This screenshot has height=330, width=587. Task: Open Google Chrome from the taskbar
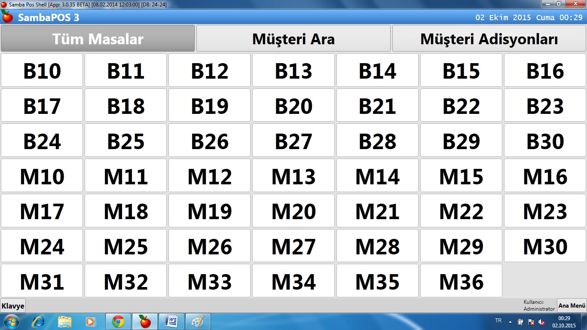coord(118,321)
